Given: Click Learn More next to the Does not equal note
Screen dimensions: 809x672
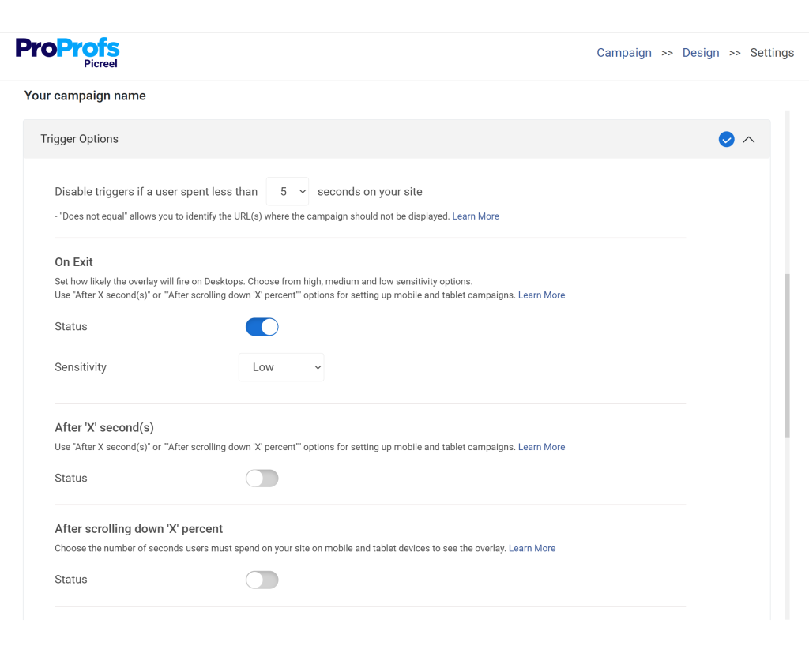Looking at the screenshot, I should point(475,216).
